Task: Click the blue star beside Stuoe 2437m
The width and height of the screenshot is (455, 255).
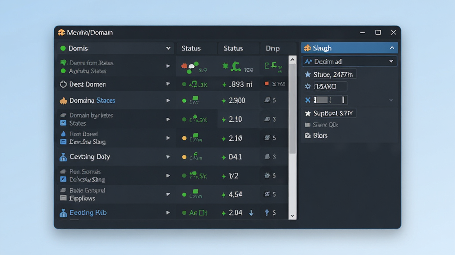Action: click(x=307, y=74)
